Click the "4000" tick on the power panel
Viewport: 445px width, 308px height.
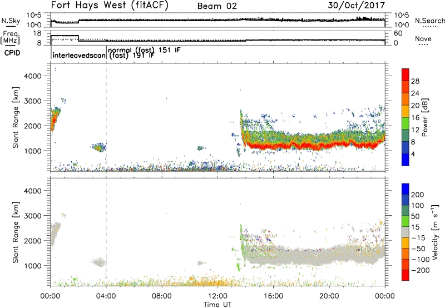pos(33,76)
